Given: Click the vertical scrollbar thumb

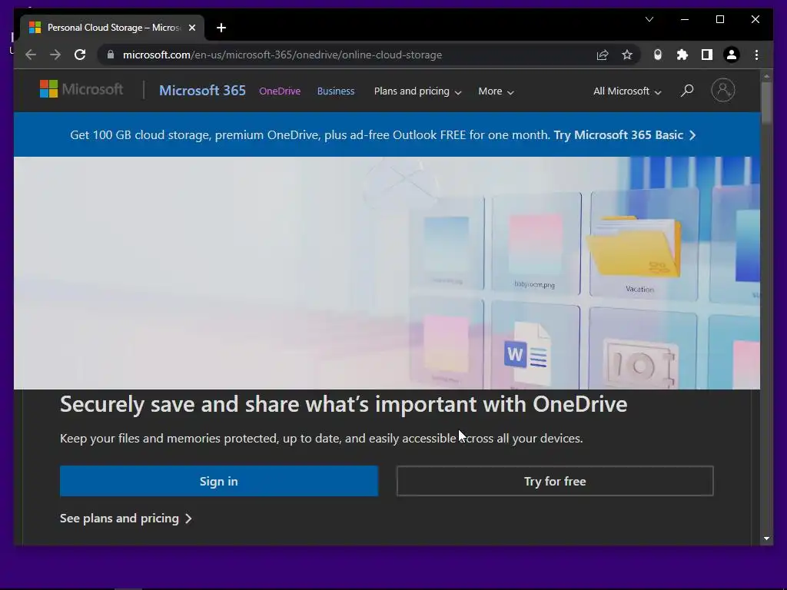Looking at the screenshot, I should [x=766, y=103].
